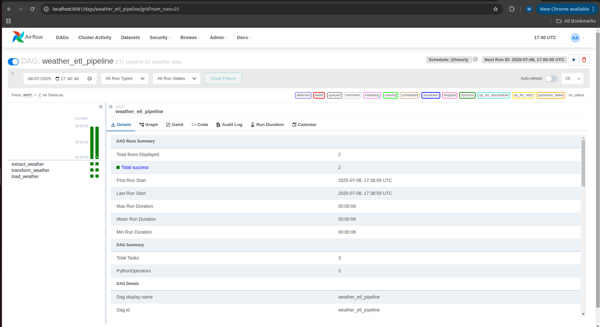600x327 pixels.
Task: Switch to the Audit Log tab
Action: 229,125
